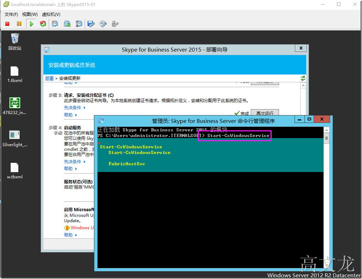The width and height of the screenshot is (362, 279).
Task: Maximize the Skype management shell window
Action: 309,119
